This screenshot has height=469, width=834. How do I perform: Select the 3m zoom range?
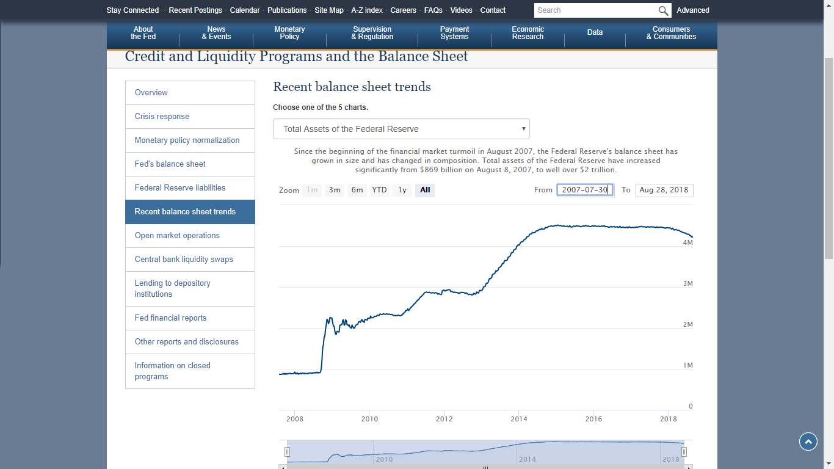pos(335,190)
